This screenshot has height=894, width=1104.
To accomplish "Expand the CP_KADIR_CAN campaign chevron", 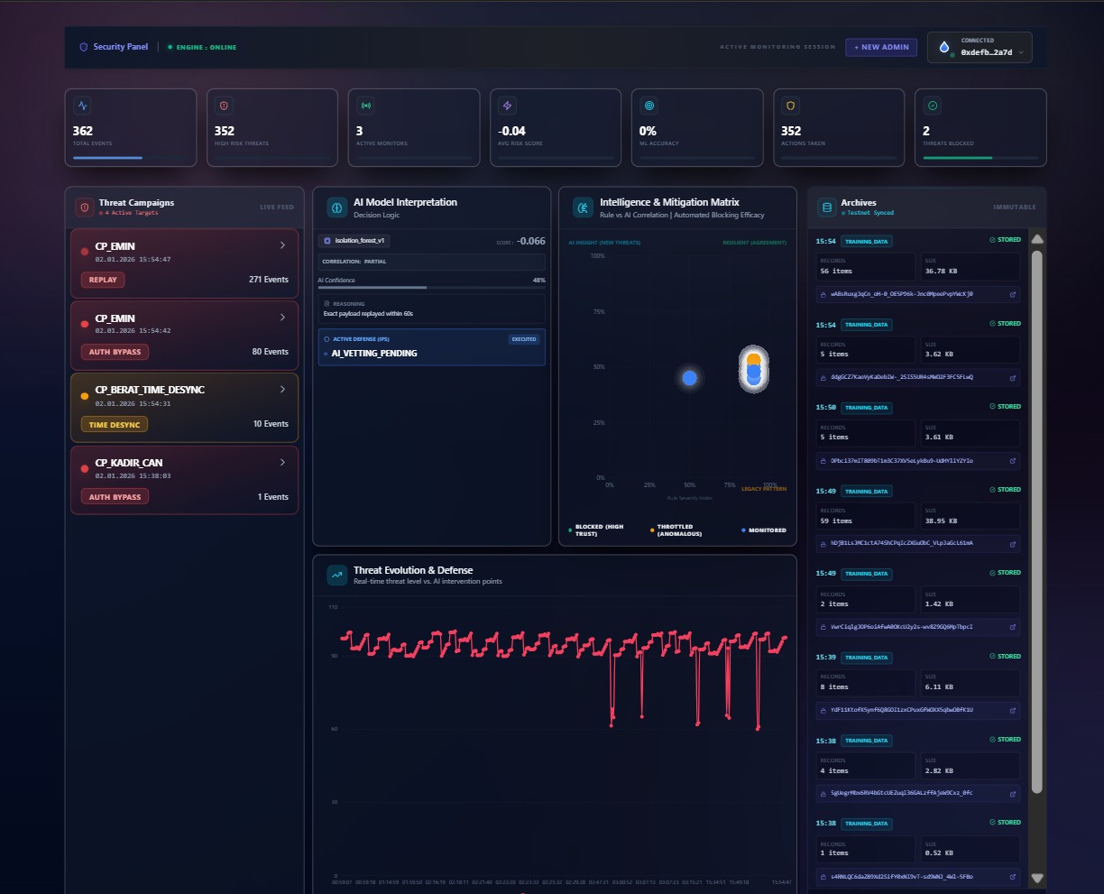I will [282, 462].
